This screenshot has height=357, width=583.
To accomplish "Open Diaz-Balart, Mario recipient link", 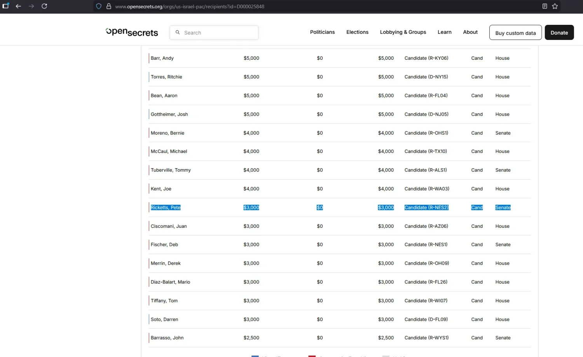I will point(170,282).
